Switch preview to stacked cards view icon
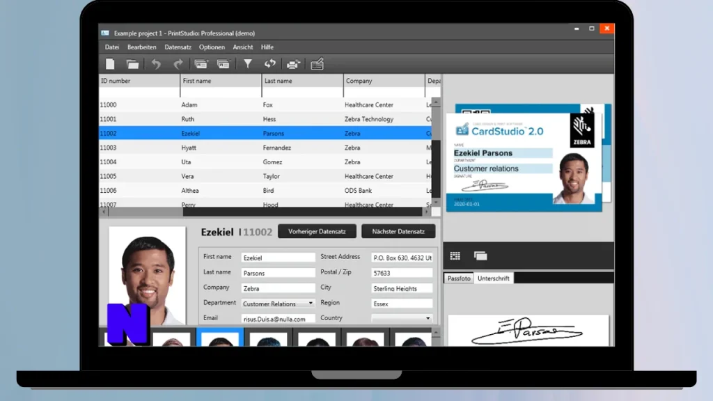Image resolution: width=713 pixels, height=401 pixels. (x=480, y=256)
